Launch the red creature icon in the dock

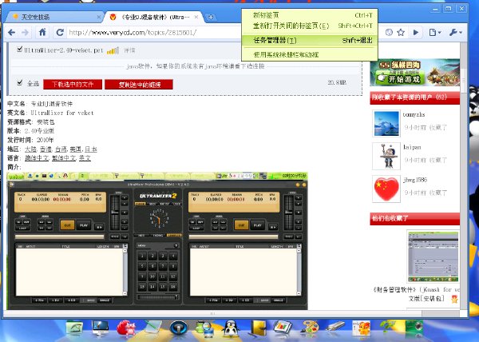126,329
